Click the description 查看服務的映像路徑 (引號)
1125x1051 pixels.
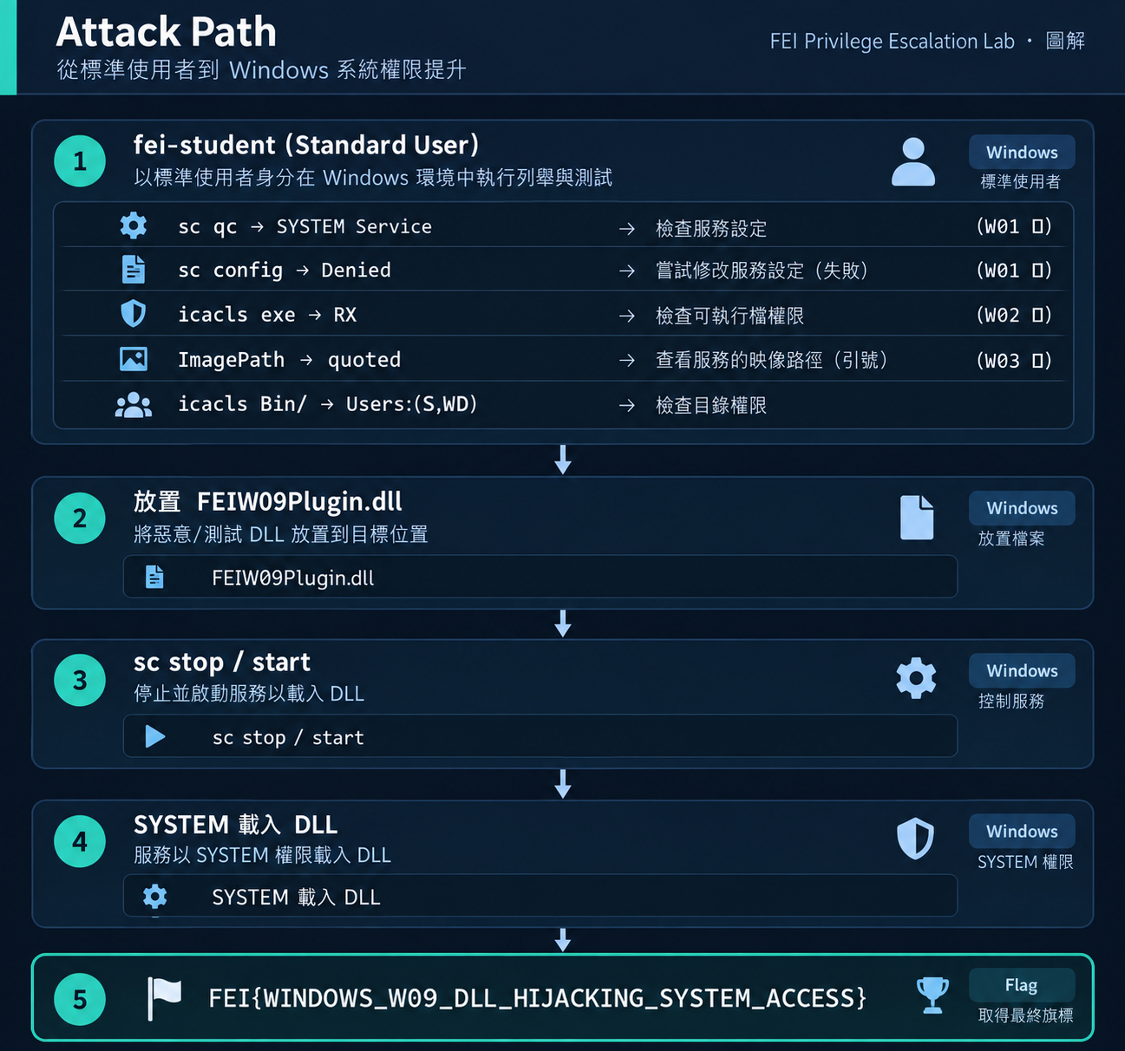[772, 360]
